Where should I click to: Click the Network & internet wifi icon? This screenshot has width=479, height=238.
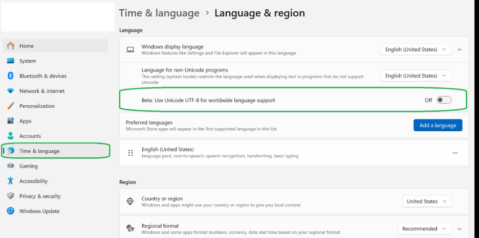[x=10, y=91]
